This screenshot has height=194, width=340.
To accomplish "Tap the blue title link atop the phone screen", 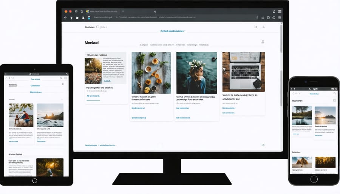I will pyautogui.click(x=314, y=94).
